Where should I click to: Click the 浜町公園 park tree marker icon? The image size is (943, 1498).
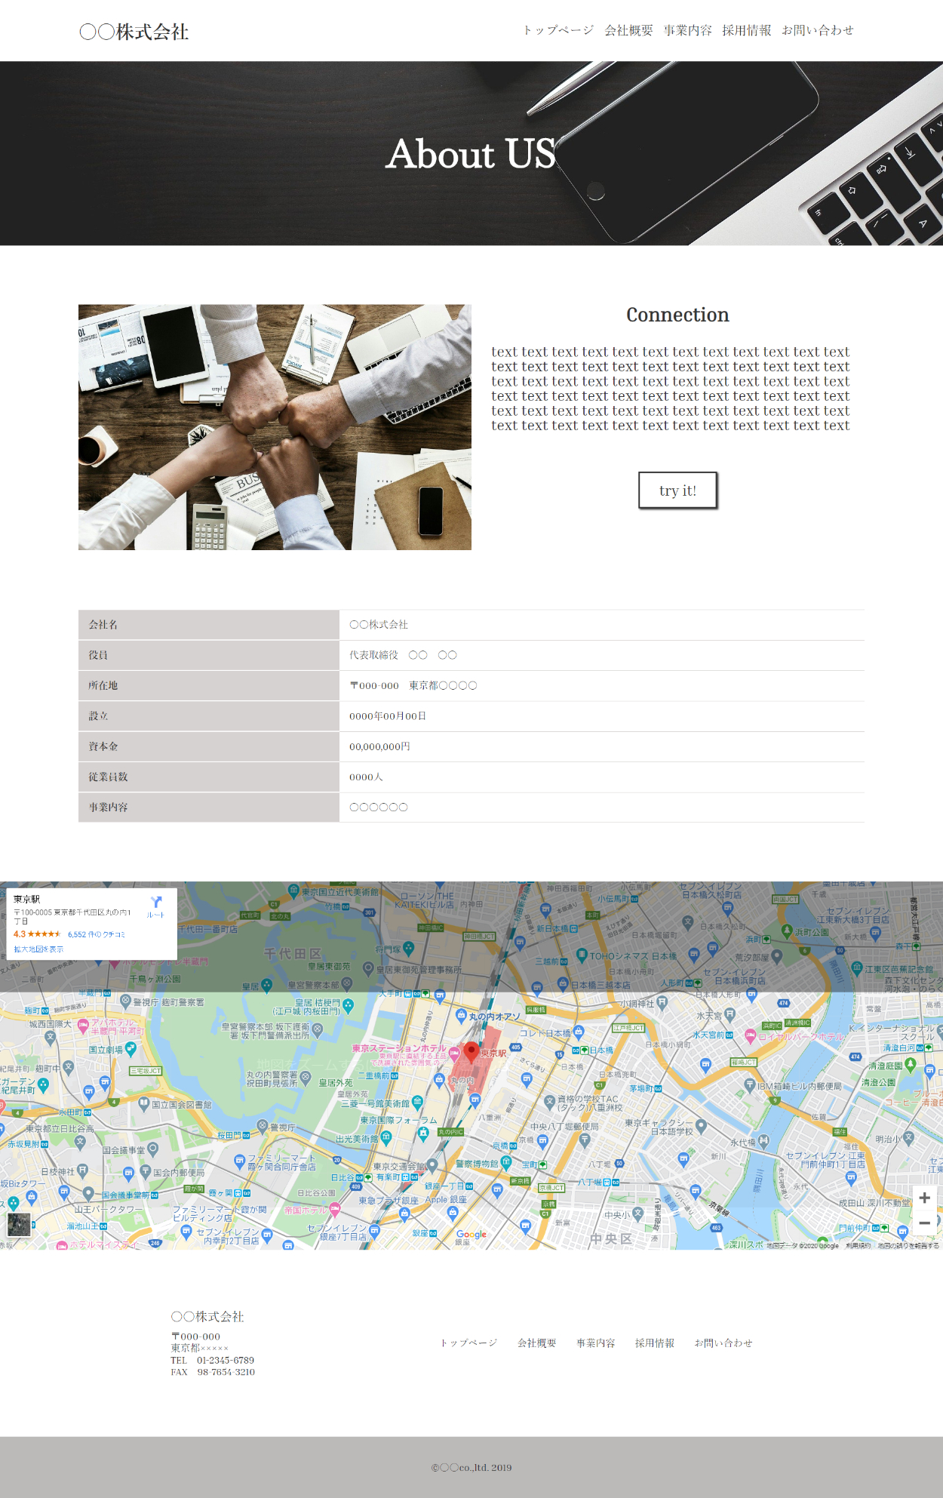[786, 931]
